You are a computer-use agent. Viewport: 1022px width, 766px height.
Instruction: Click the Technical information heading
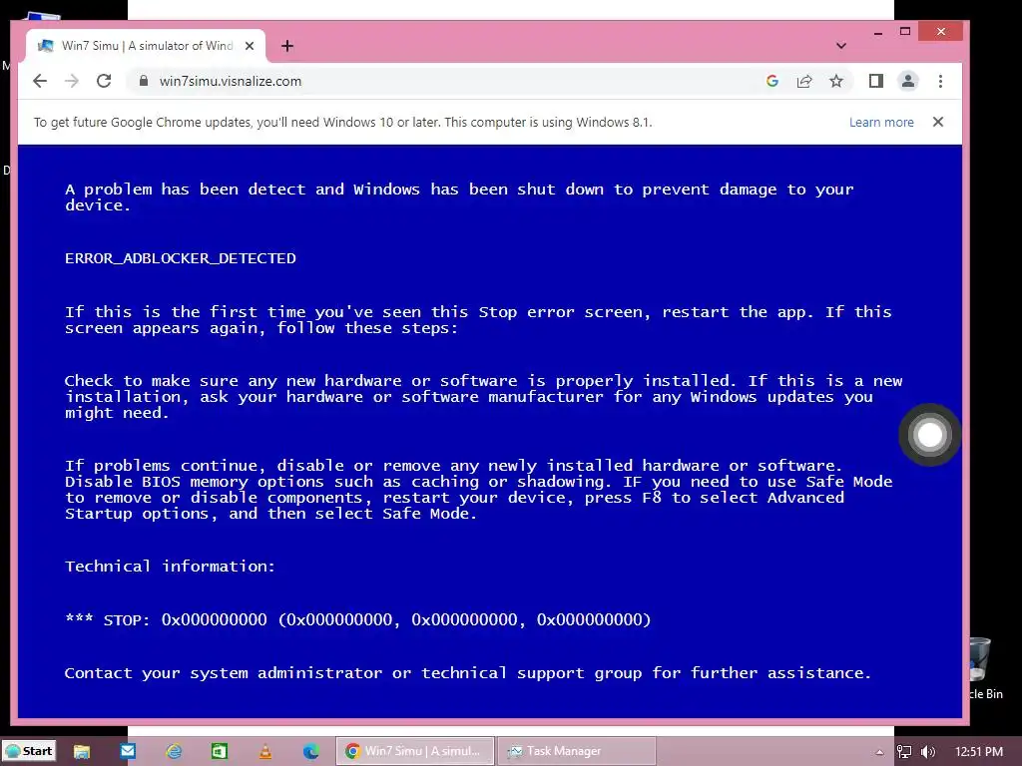tap(170, 567)
